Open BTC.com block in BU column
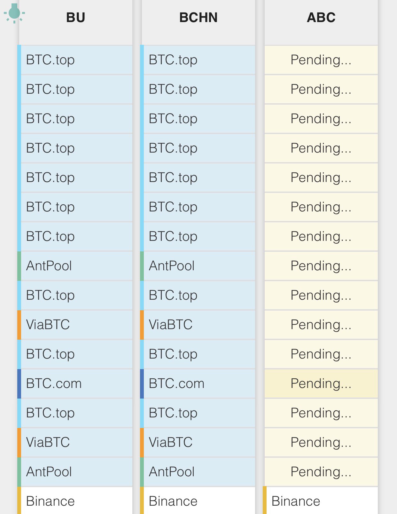Screen dimensions: 397x514 75,384
